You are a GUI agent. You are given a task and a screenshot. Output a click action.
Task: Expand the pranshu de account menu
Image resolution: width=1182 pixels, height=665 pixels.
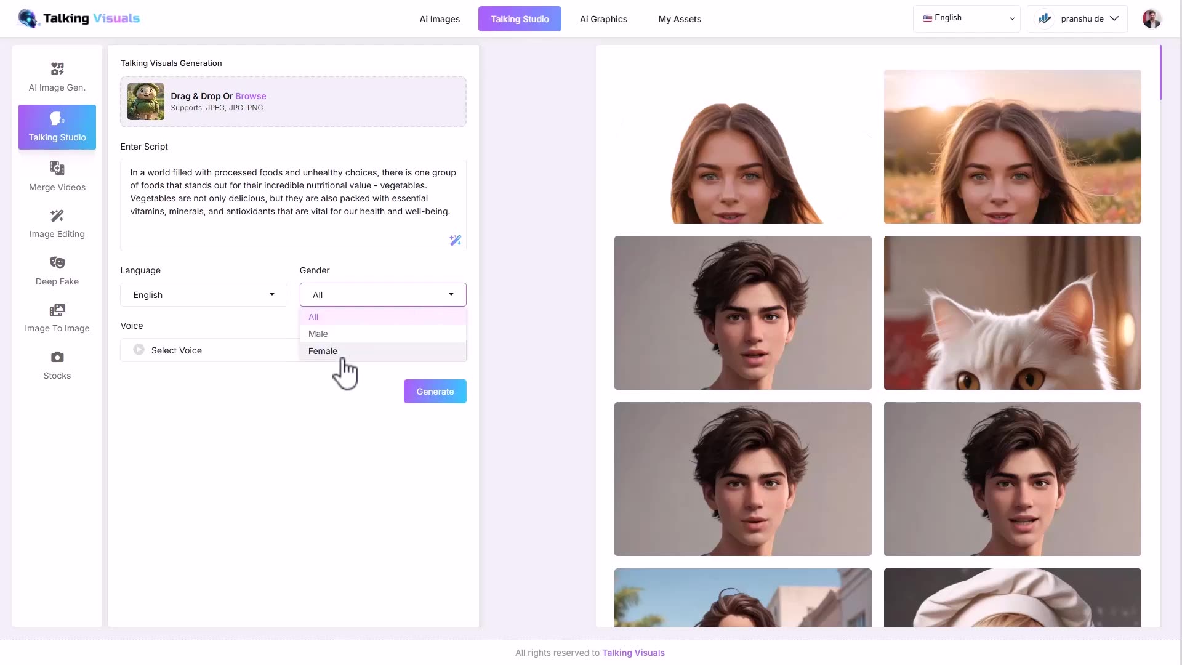1077,18
